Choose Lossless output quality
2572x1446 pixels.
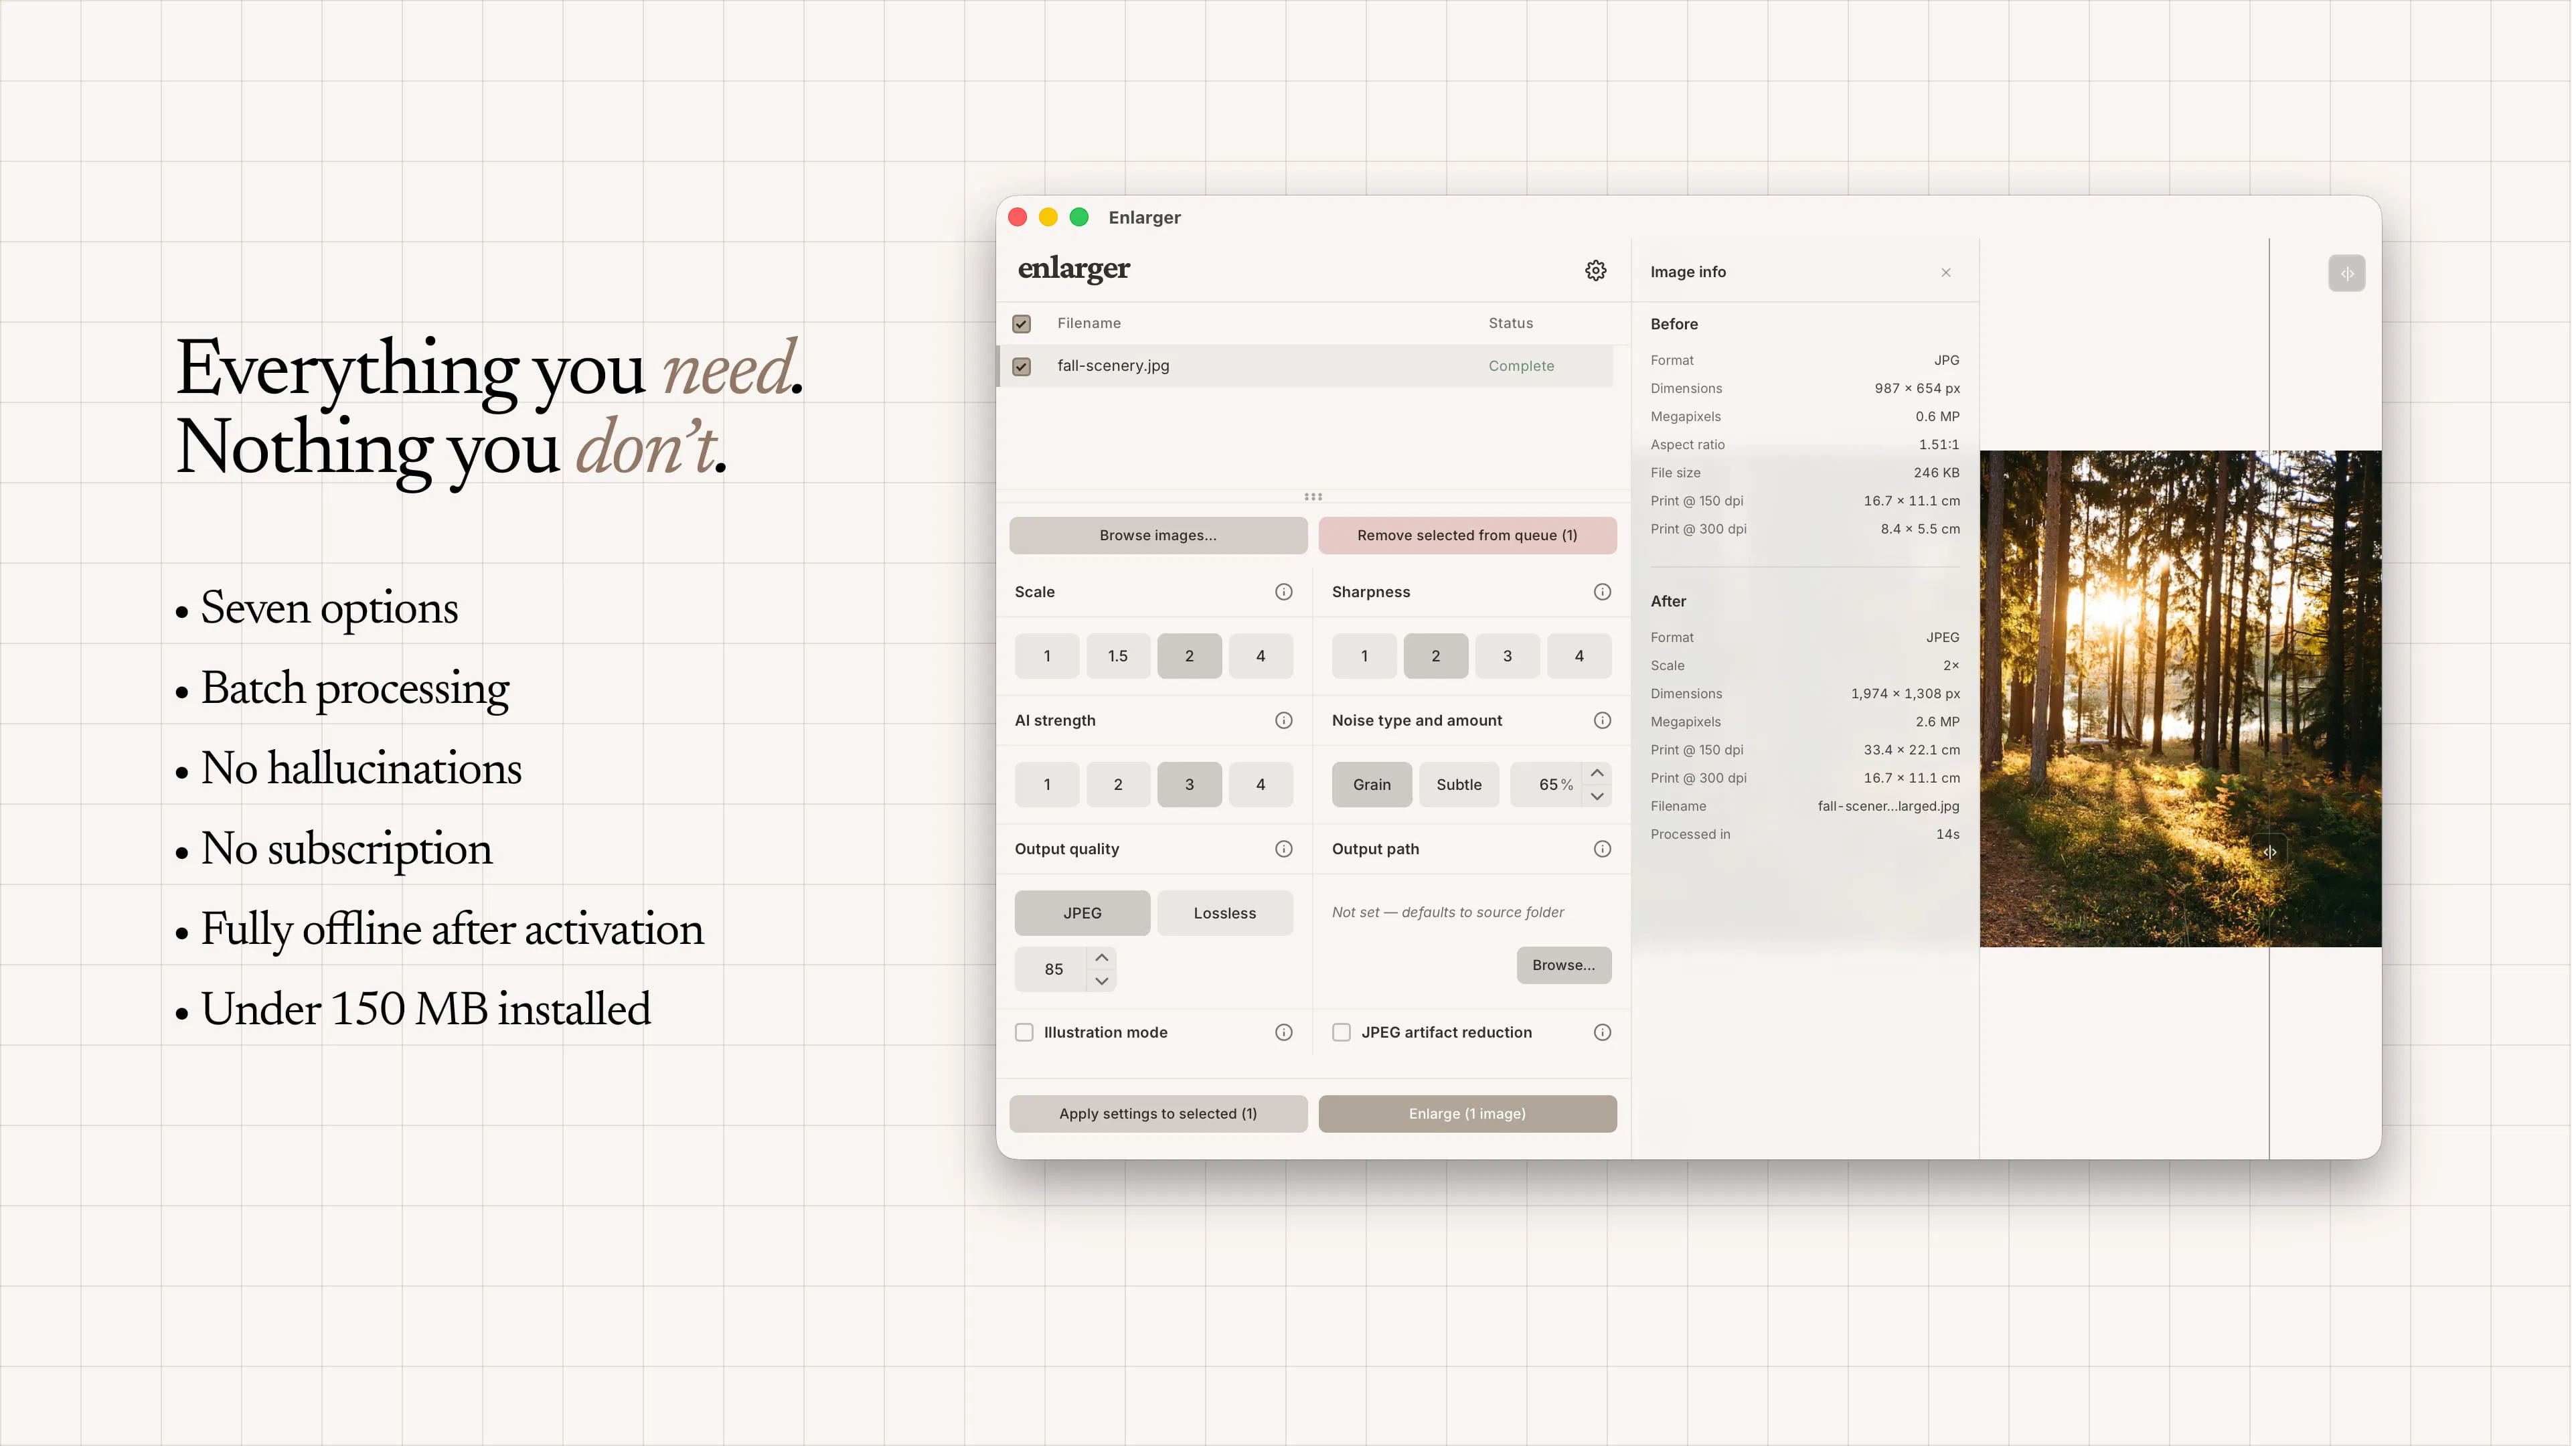point(1225,912)
